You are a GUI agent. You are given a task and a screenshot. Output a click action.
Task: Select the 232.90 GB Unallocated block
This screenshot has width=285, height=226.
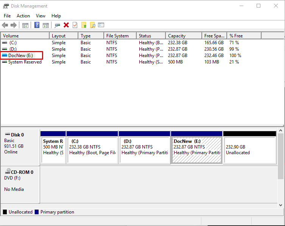point(250,147)
